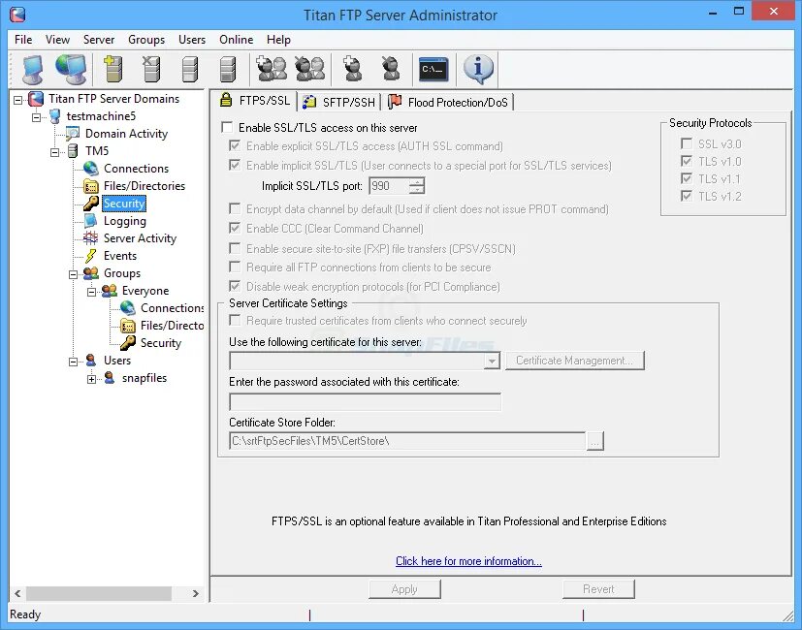Image resolution: width=802 pixels, height=630 pixels.
Task: Click the start server toolbar icon
Action: coord(189,70)
